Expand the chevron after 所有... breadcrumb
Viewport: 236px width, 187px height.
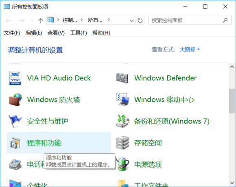[x=109, y=20]
